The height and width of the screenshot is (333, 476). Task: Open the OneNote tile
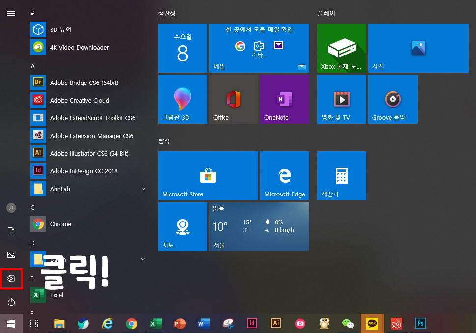[285, 99]
